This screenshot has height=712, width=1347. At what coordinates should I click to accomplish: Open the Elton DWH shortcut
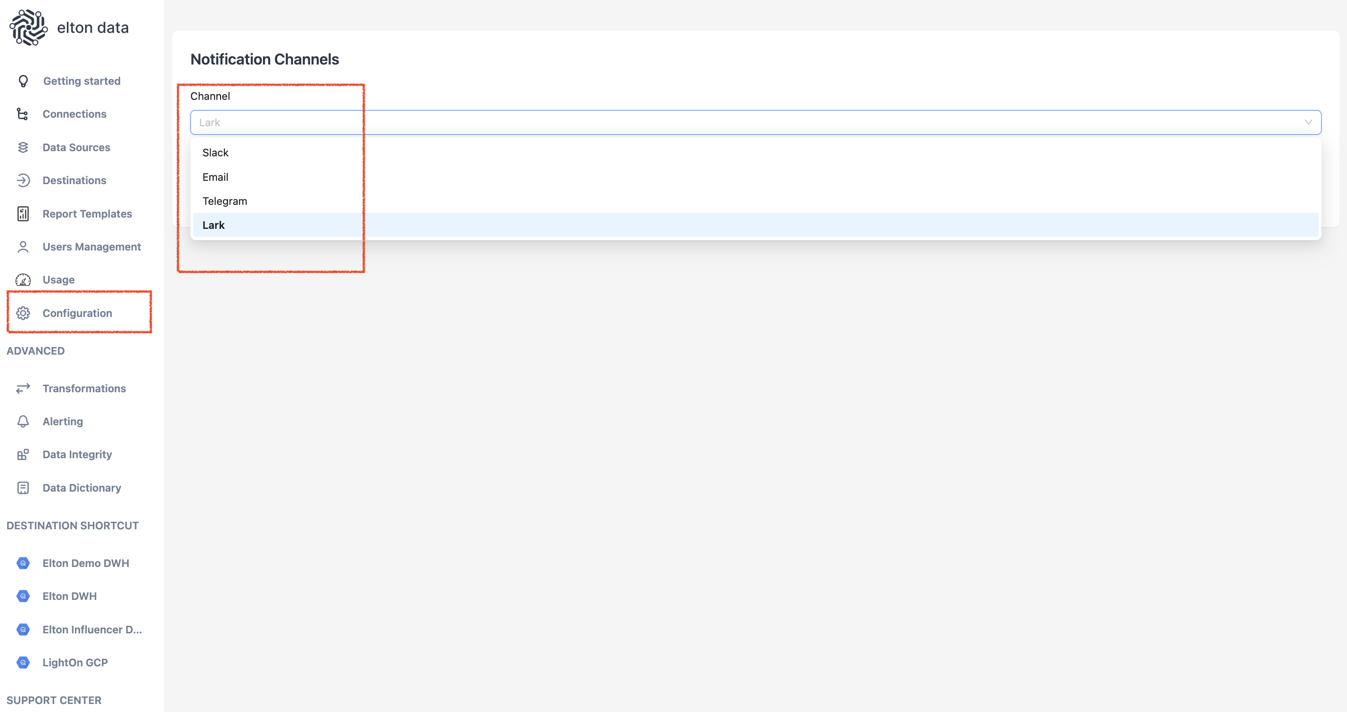(x=70, y=596)
